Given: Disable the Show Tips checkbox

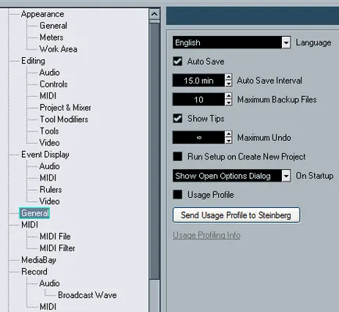Looking at the screenshot, I should pyautogui.click(x=177, y=119).
